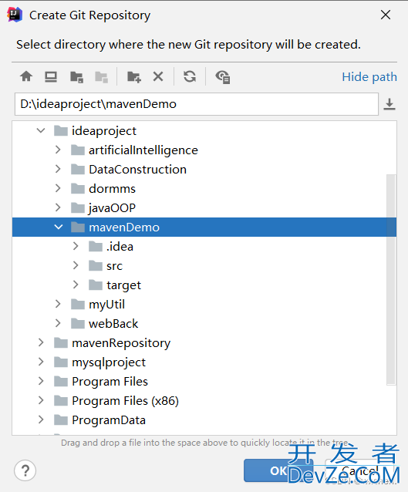Expand the mysqlproject folder

point(41,362)
